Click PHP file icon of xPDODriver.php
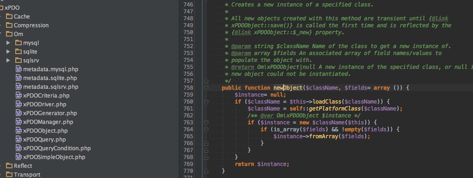The image size is (473, 178). (x=18, y=104)
